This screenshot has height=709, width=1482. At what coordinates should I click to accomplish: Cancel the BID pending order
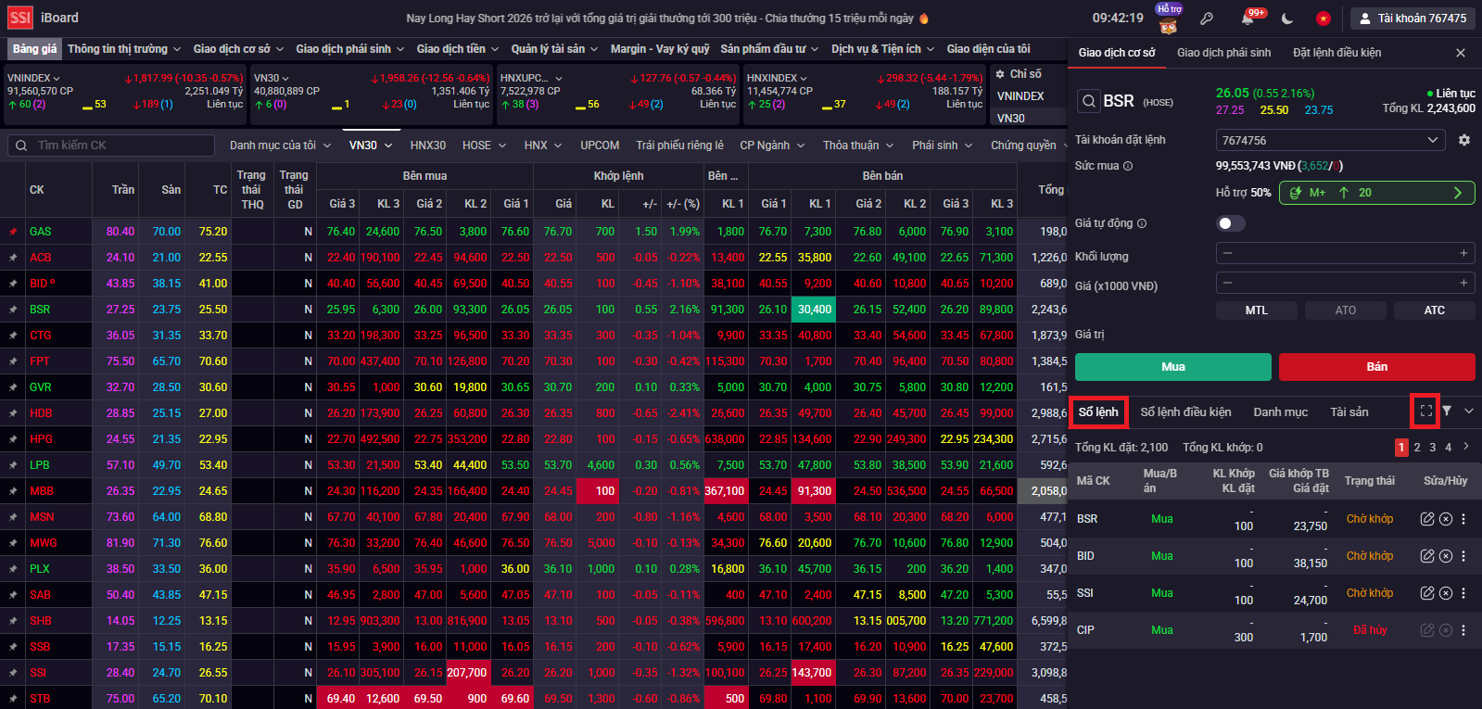(1445, 556)
